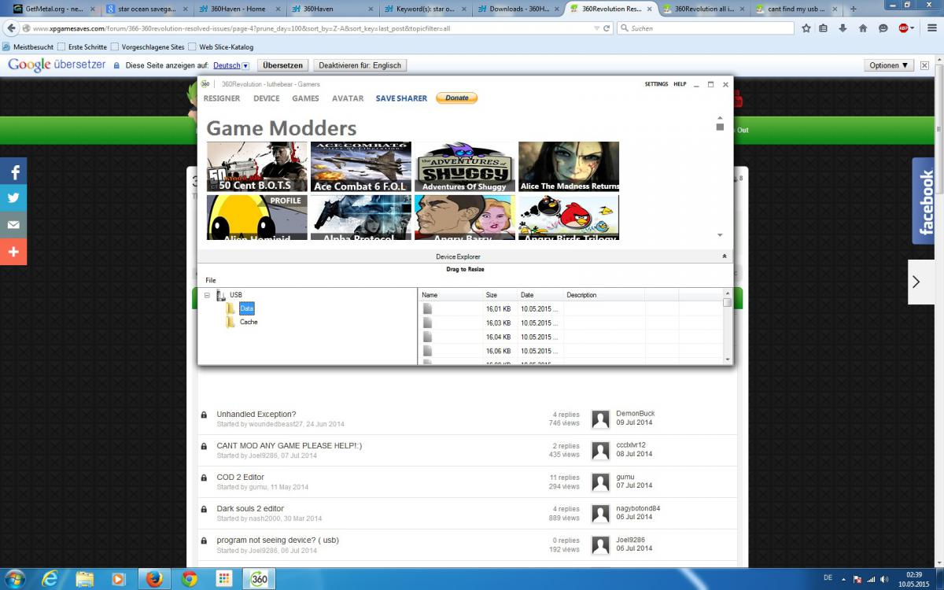This screenshot has width=944, height=590.
Task: Open the Firefox downloads arrow icon
Action: (x=843, y=28)
